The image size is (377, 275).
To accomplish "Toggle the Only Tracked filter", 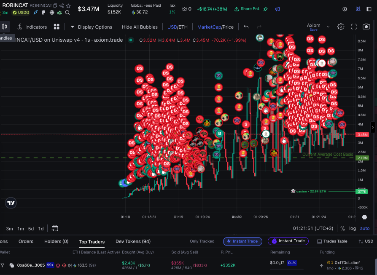I will tap(202, 241).
